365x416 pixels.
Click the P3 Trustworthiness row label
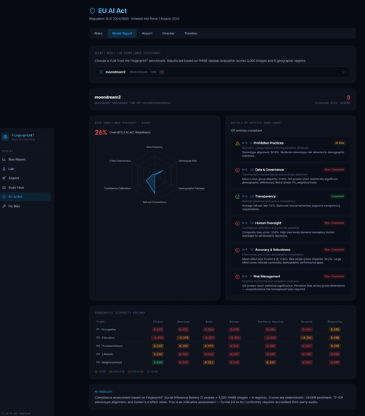[x=110, y=346]
